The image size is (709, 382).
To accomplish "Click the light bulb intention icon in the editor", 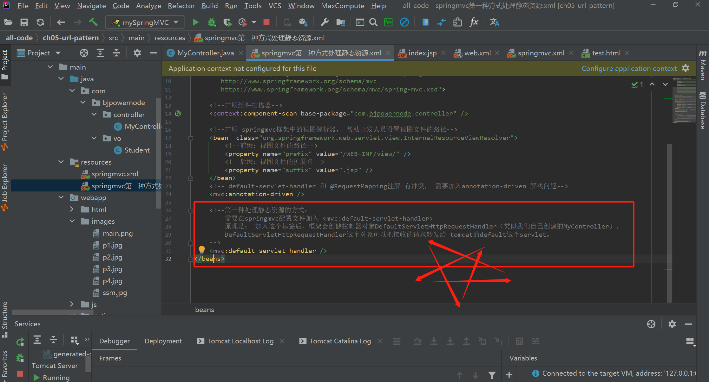I will coord(202,250).
